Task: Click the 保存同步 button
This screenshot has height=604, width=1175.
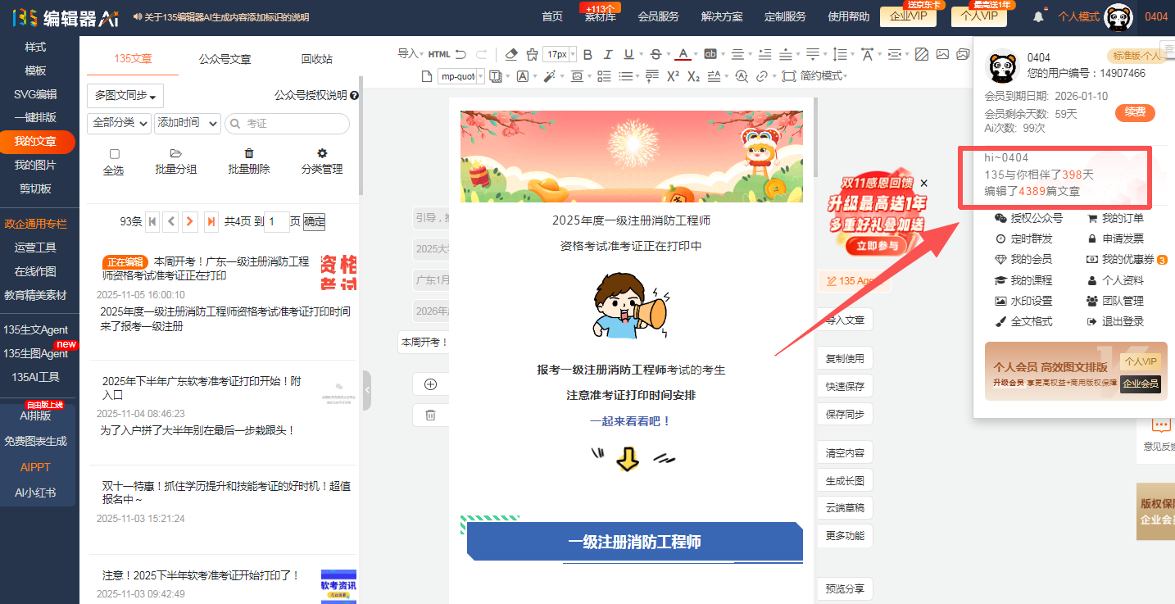Action: [x=845, y=414]
